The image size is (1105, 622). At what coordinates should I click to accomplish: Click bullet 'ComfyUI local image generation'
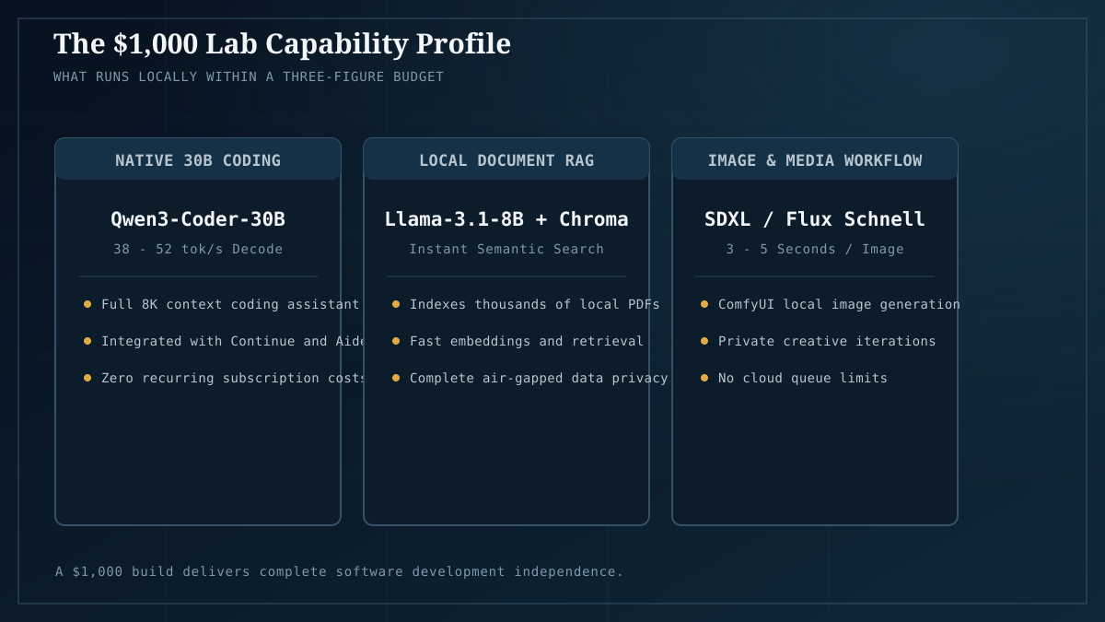830,304
